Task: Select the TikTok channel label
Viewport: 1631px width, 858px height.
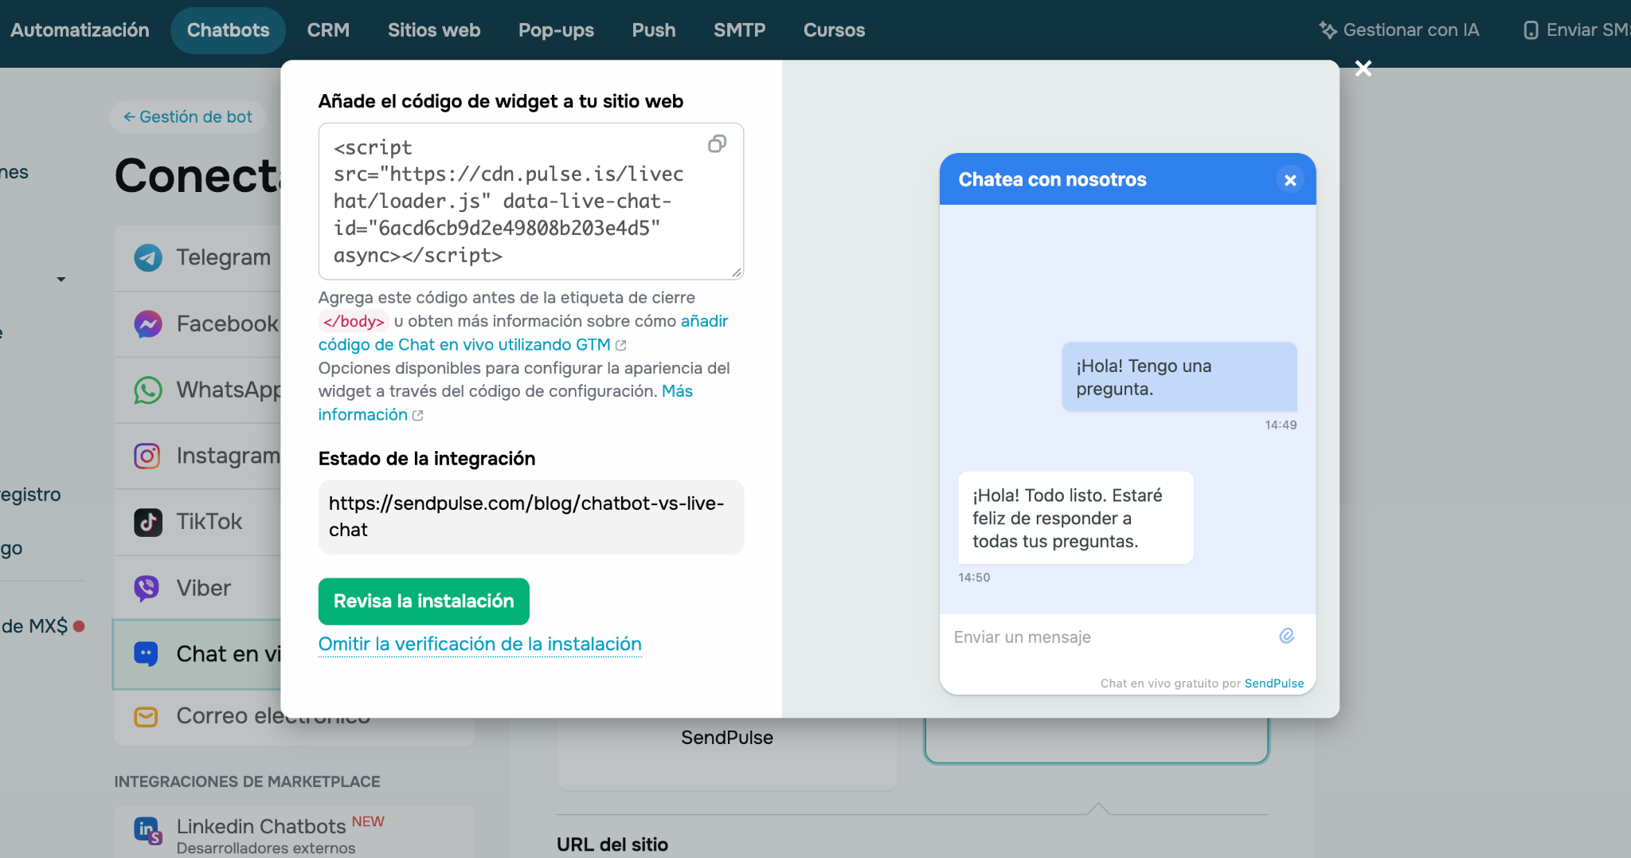Action: 209,522
